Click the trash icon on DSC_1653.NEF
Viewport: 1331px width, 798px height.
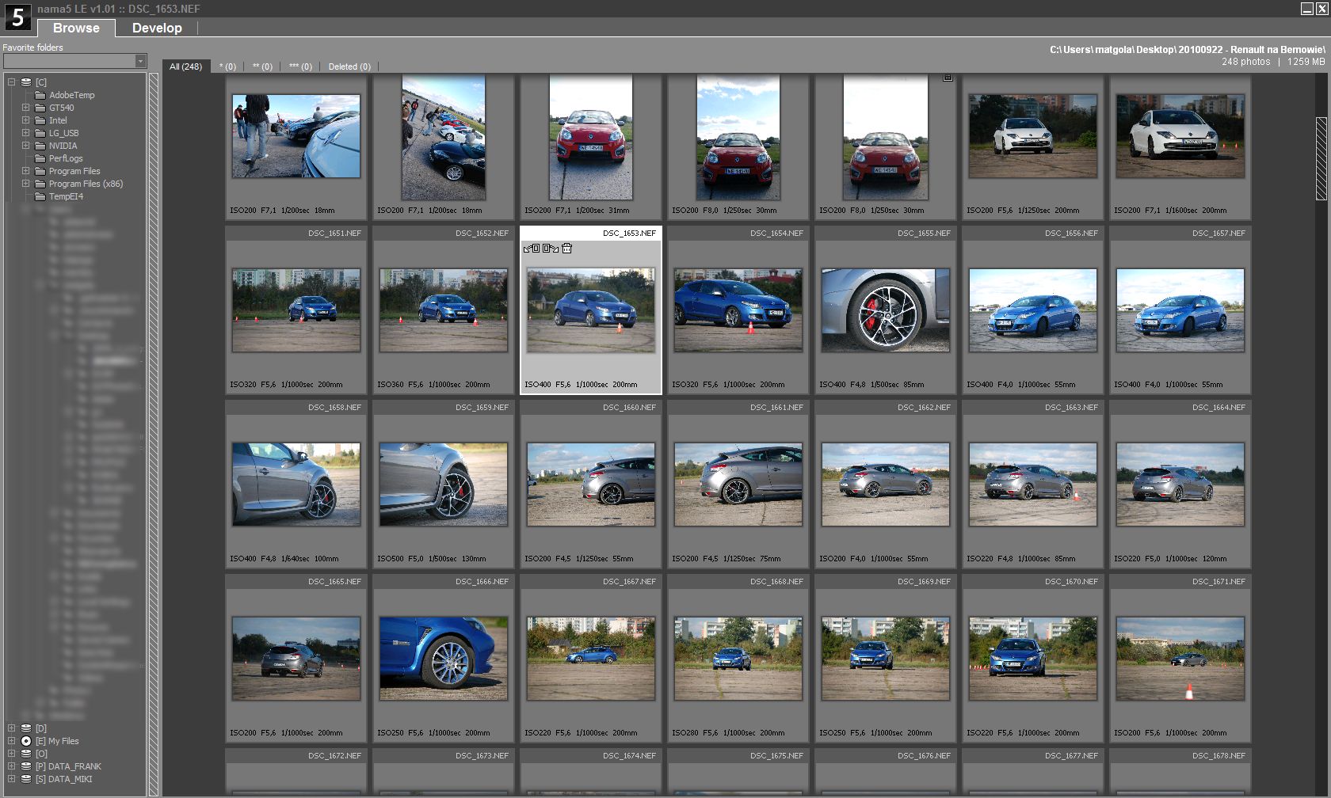567,249
